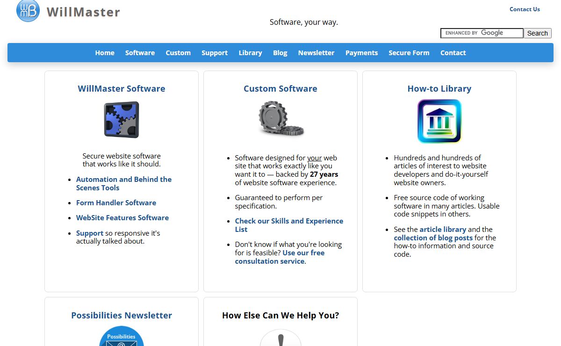Click the WillMaster WMB logo icon
Screen dimensions: 561x346
(x=28, y=10)
